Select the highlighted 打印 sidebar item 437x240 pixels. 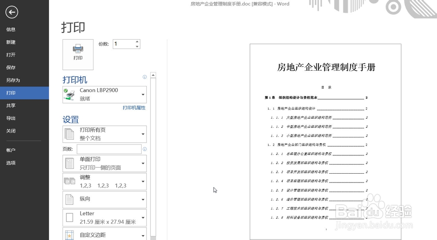click(24, 93)
